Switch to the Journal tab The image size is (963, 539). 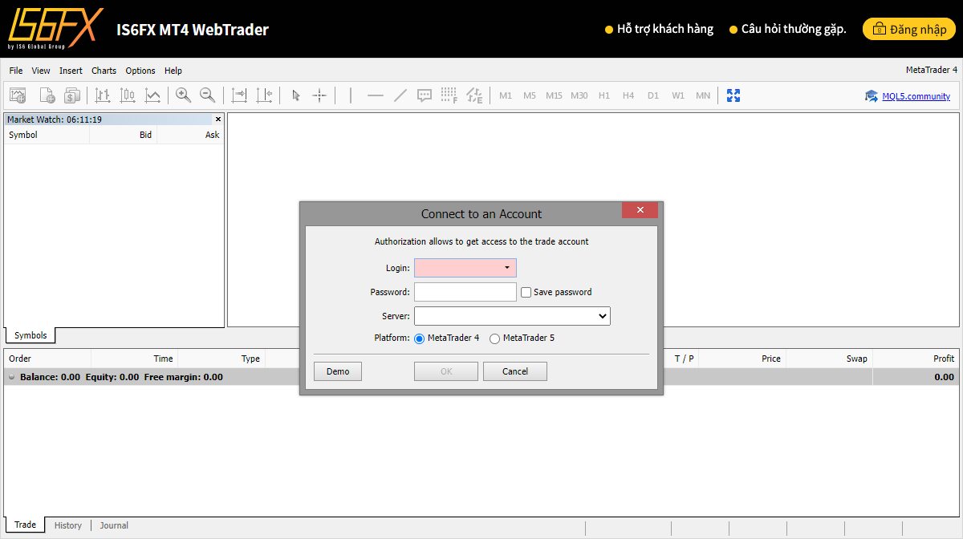pyautogui.click(x=114, y=525)
